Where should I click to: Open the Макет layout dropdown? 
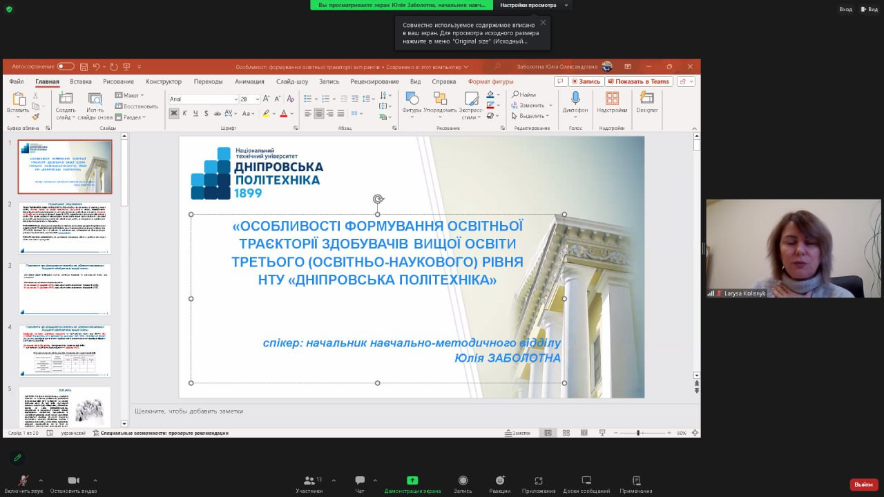[x=130, y=95]
